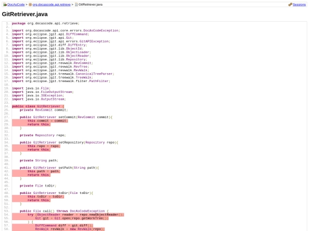Viewport: 309px width, 231px height.
Task: Click the RevTree import line
Action: coord(50,67)
